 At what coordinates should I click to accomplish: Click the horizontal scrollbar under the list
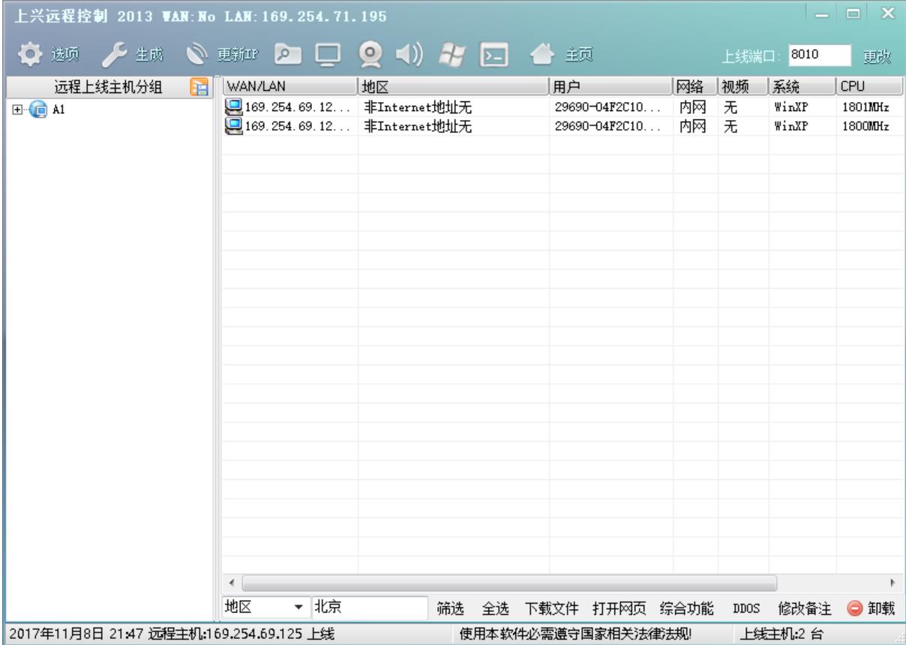click(x=510, y=581)
